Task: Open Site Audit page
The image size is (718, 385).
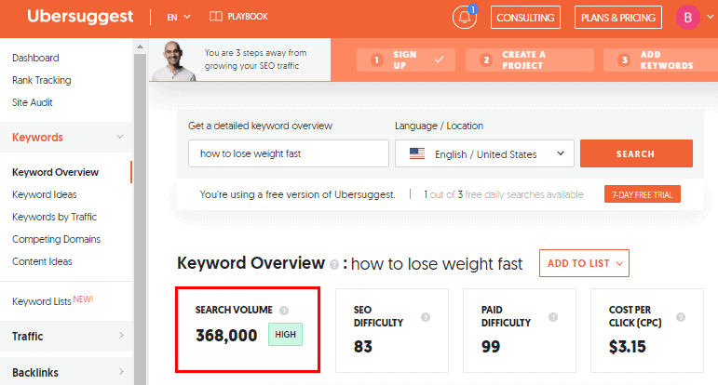Action: pos(33,102)
